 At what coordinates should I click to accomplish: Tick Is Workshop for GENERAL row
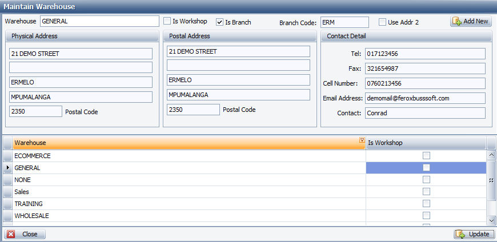point(426,168)
